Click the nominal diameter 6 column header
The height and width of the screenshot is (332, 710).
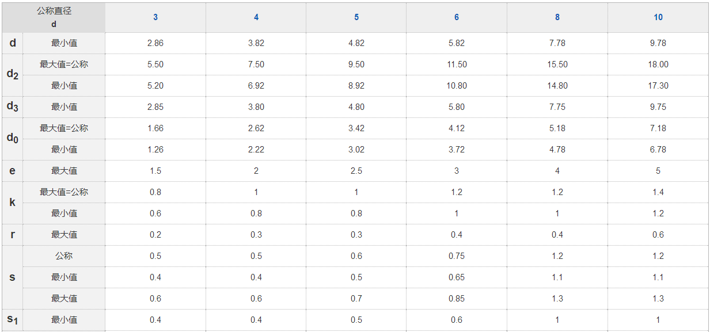(x=457, y=17)
